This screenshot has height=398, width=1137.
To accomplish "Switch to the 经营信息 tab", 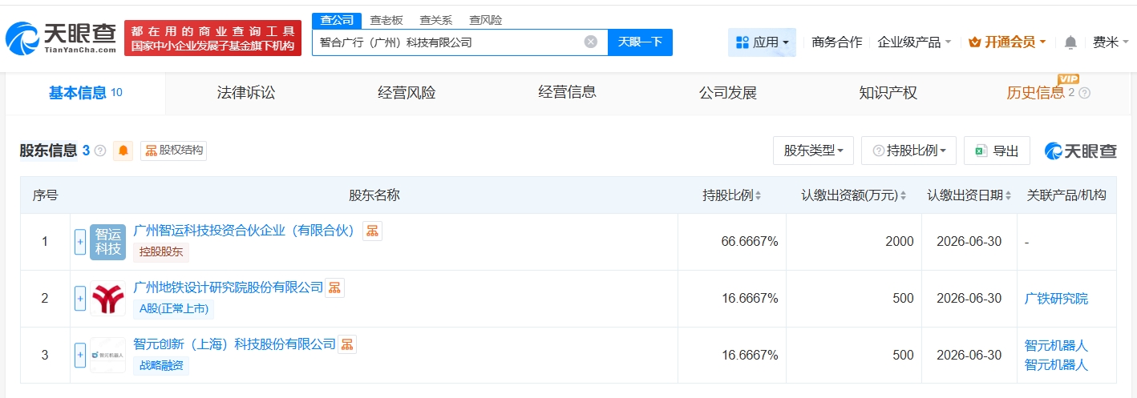I will coord(567,93).
